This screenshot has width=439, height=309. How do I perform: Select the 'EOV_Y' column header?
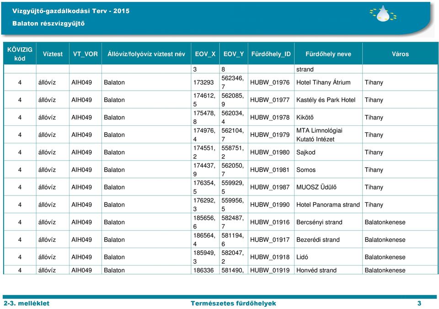click(x=234, y=54)
